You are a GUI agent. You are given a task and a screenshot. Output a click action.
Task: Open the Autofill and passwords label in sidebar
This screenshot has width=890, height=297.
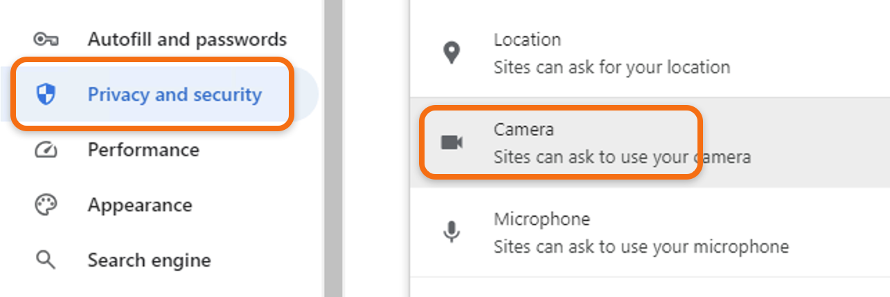tap(187, 39)
